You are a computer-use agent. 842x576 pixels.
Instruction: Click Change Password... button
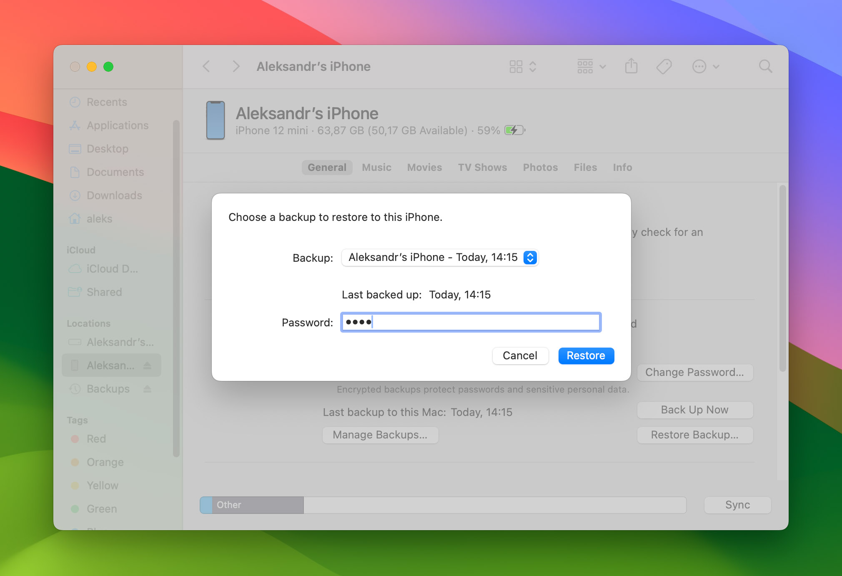pyautogui.click(x=695, y=372)
